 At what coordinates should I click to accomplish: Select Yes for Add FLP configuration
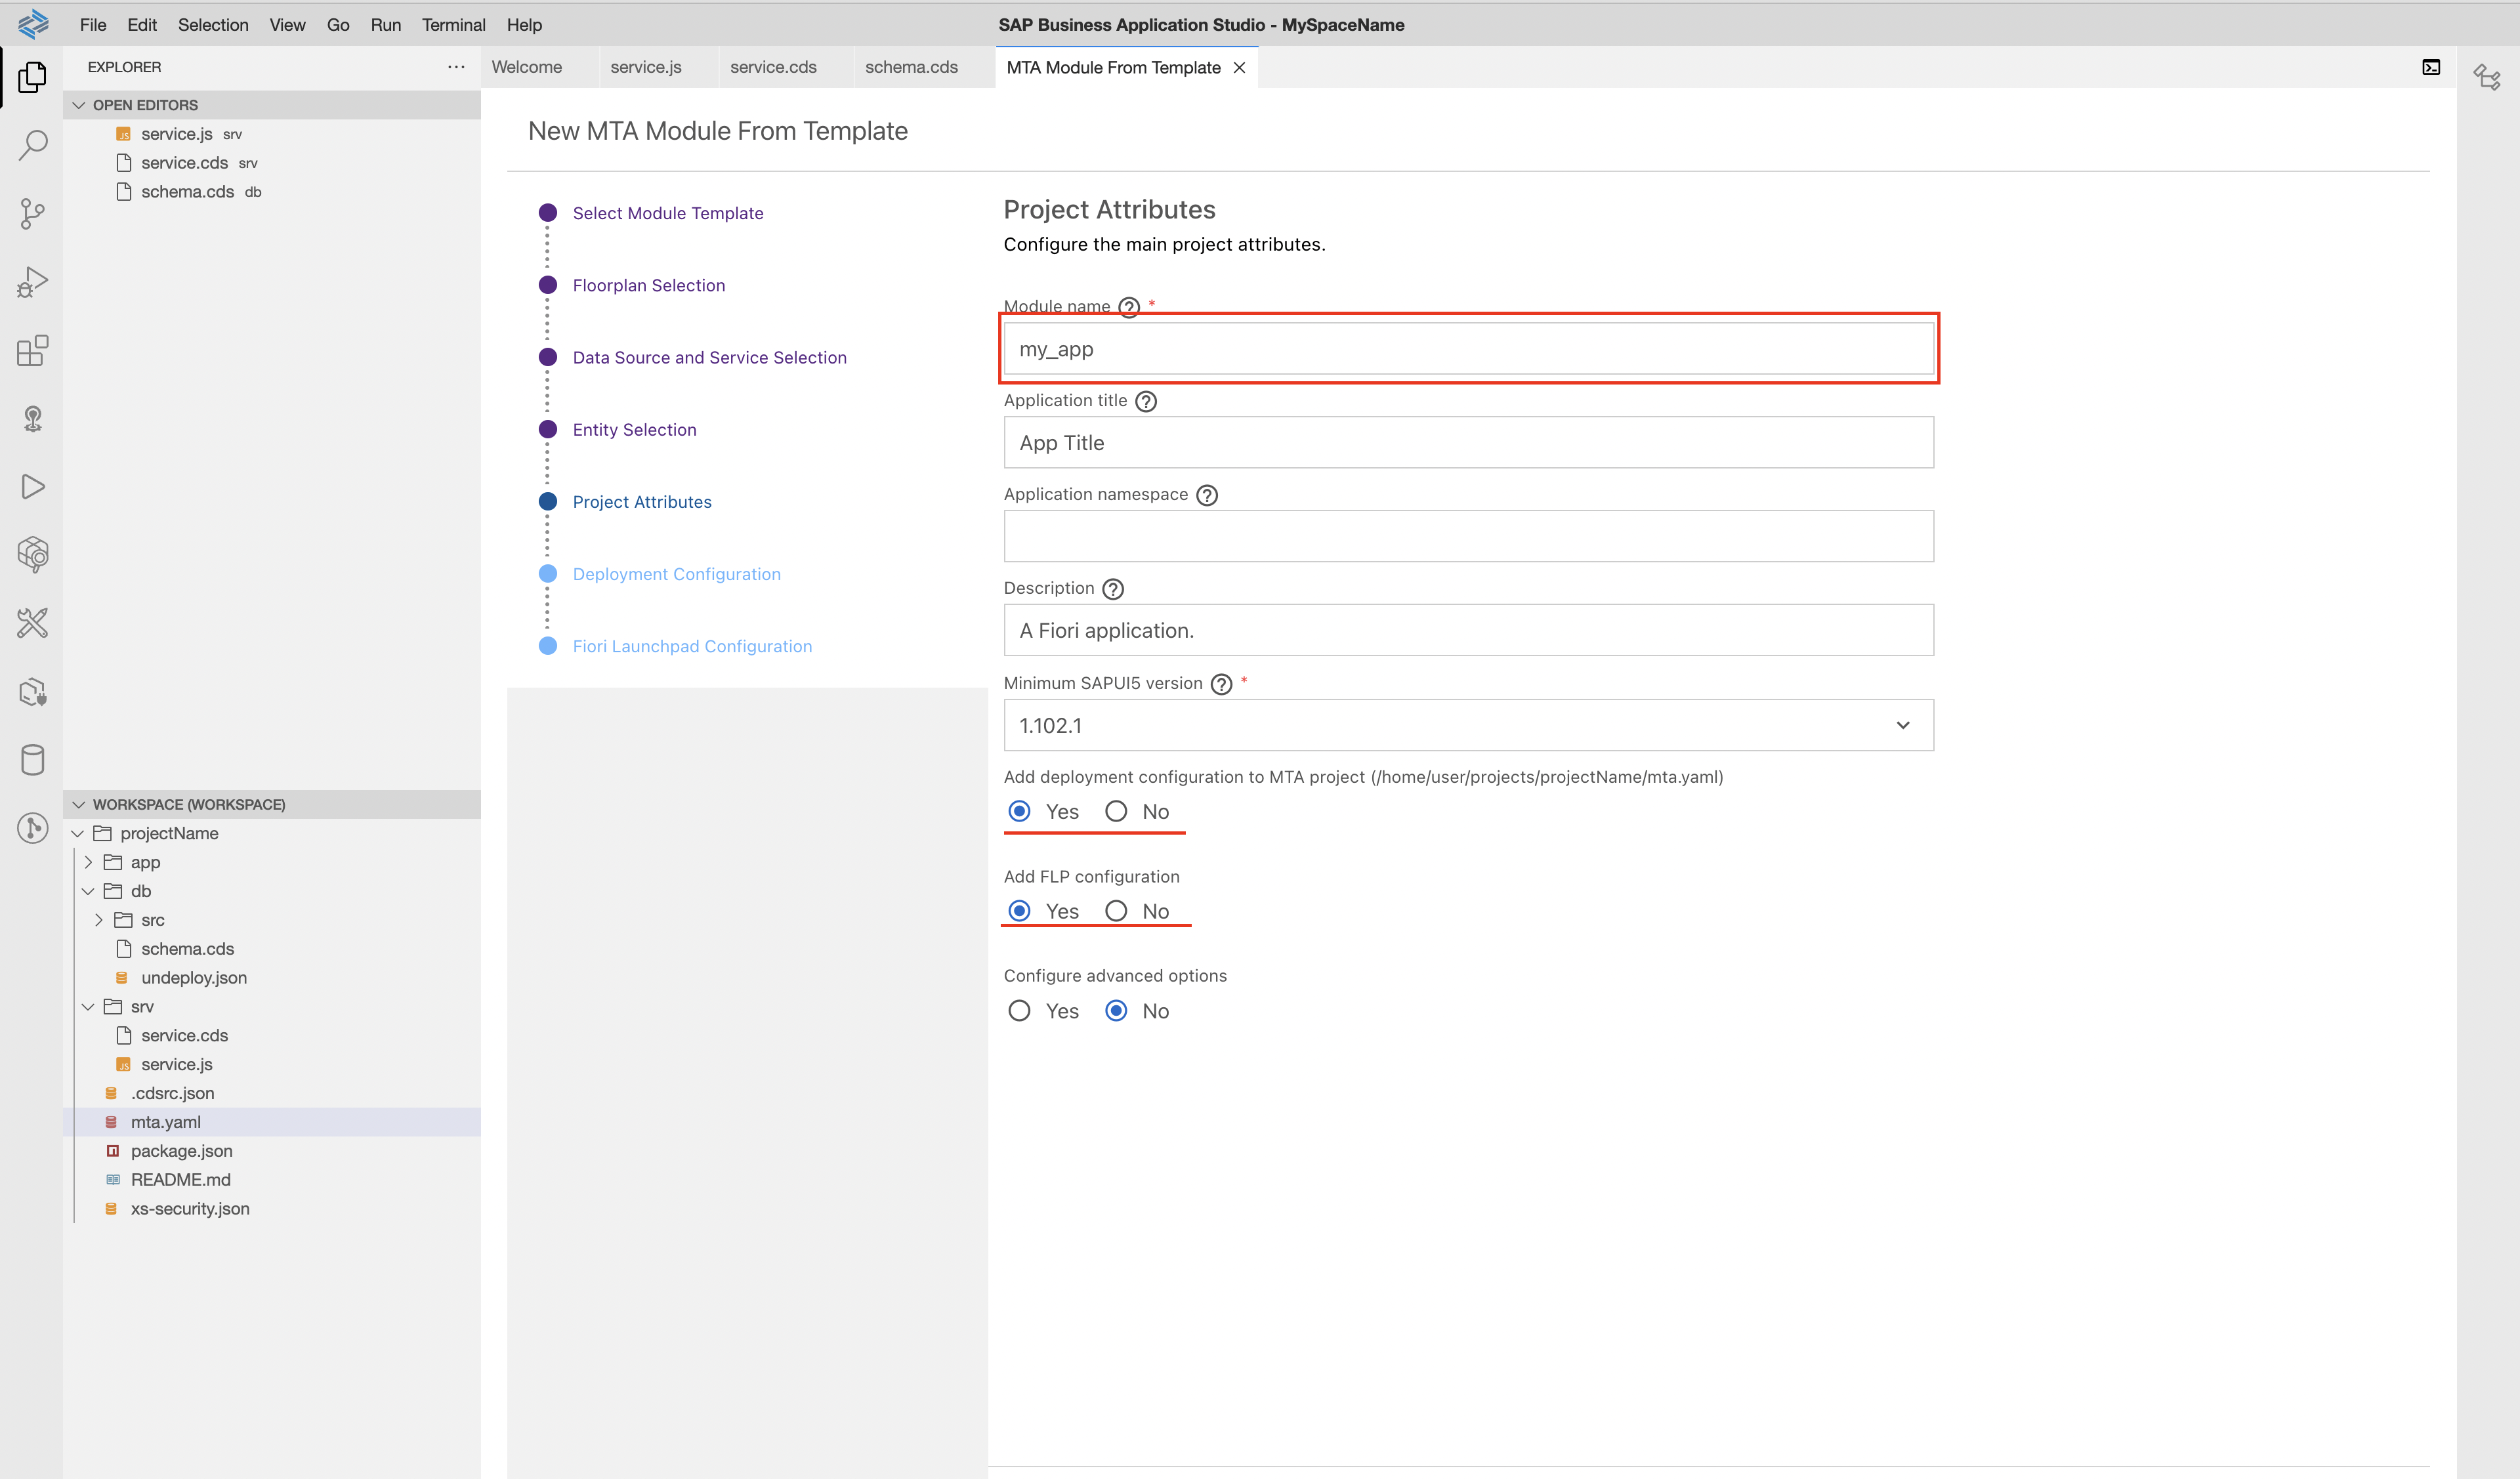click(1019, 911)
